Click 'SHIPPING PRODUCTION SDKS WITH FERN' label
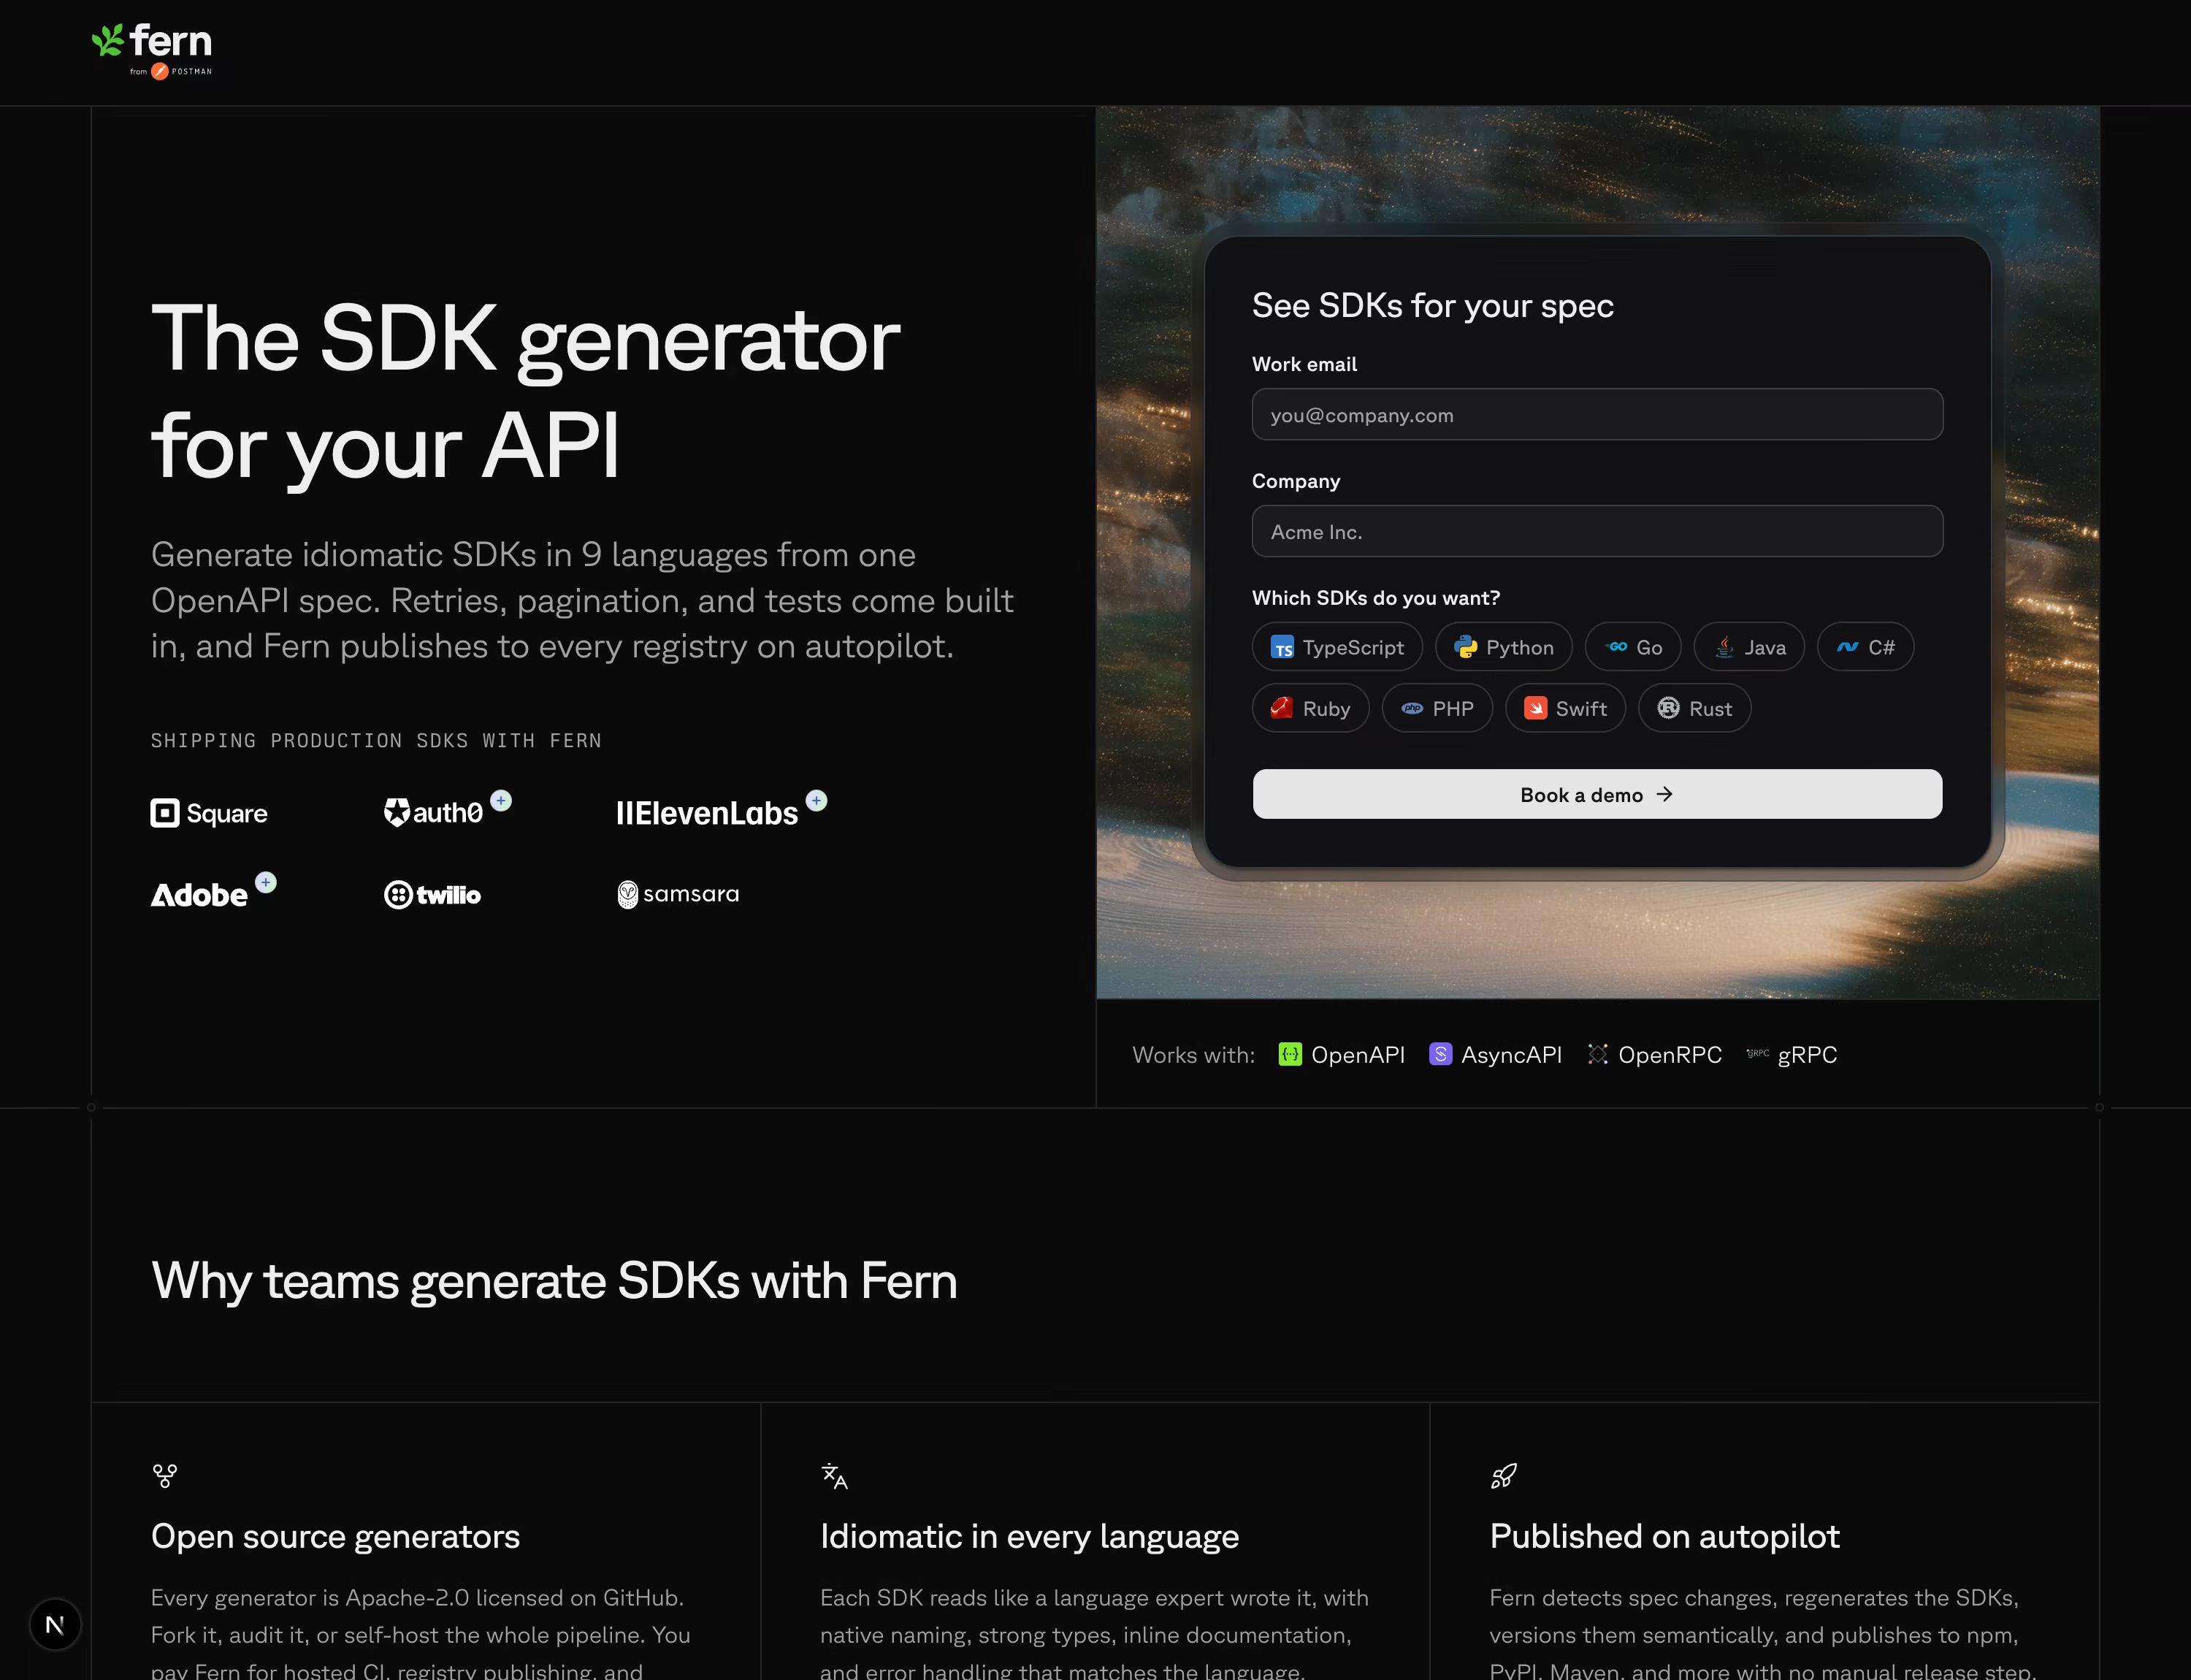Viewport: 2191px width, 1680px height. pos(376,741)
